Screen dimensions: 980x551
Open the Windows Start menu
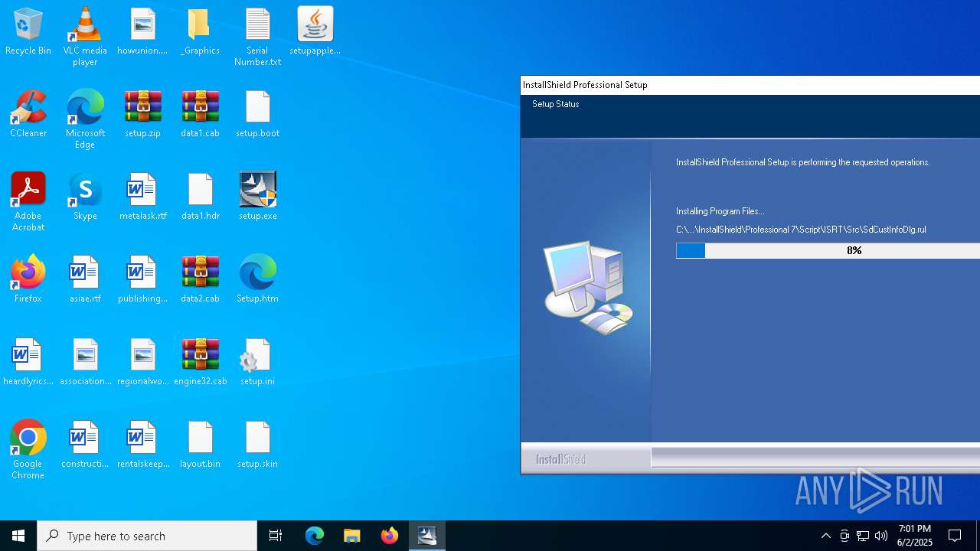pyautogui.click(x=18, y=536)
